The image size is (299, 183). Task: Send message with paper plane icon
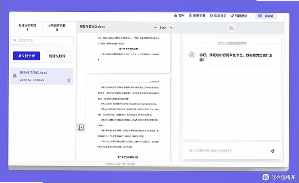[x=272, y=151]
